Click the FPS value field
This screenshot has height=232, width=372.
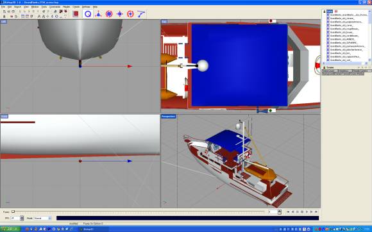pos(15,218)
